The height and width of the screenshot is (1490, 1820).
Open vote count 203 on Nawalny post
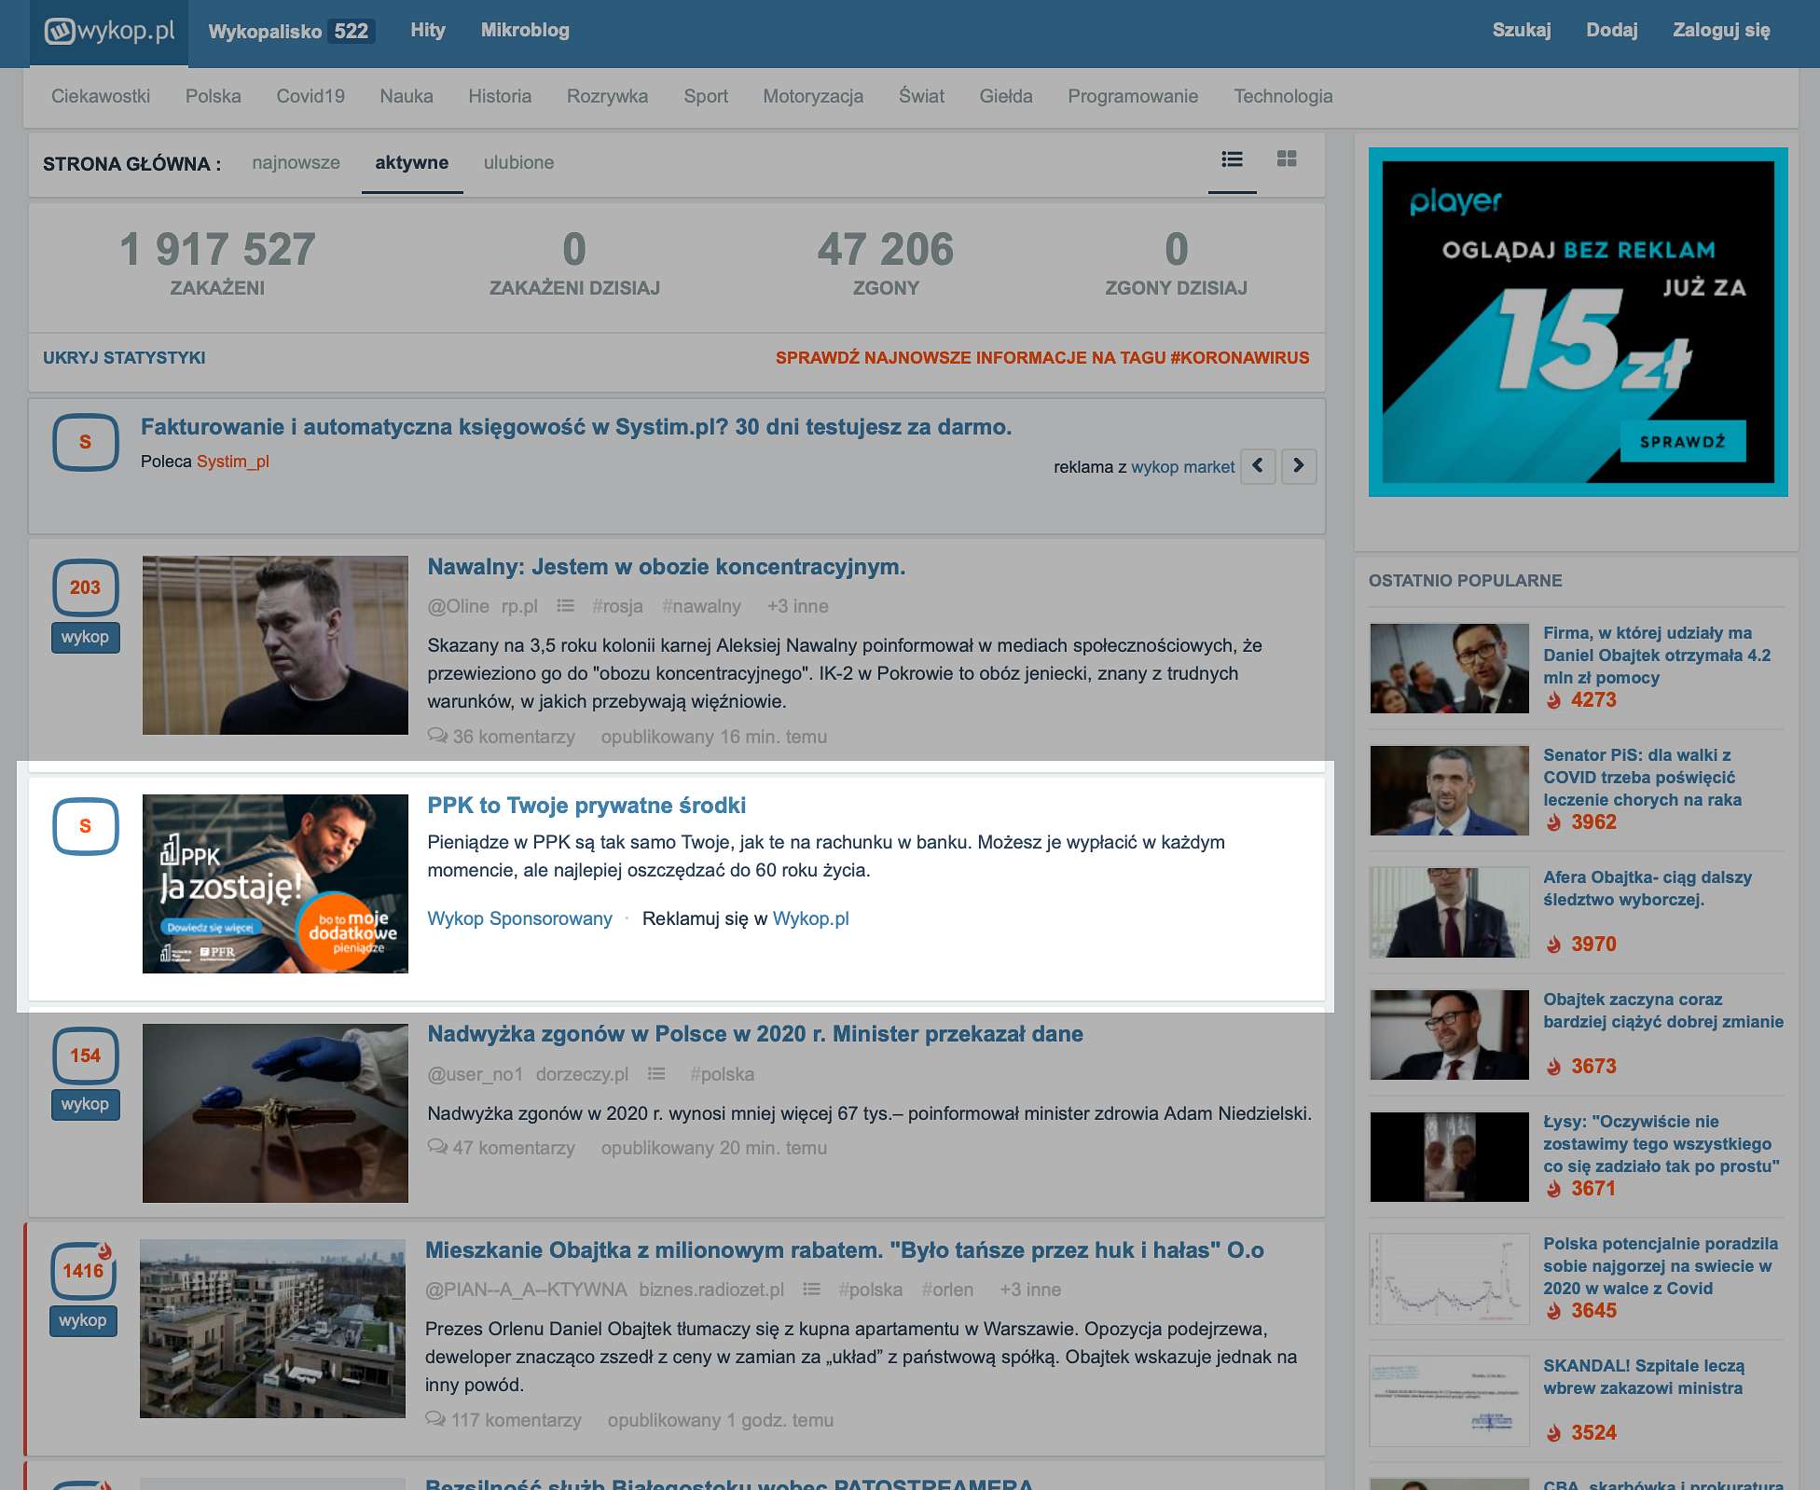[85, 587]
